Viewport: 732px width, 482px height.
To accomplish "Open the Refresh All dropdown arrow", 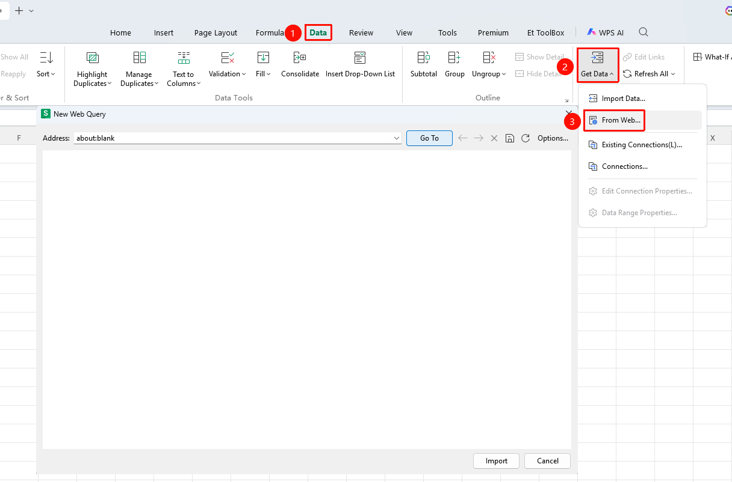I will tap(673, 74).
